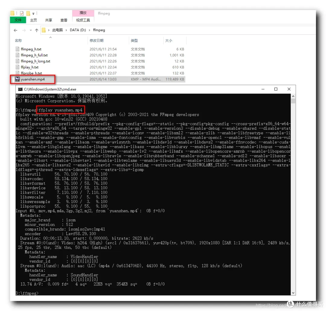
Task: Go back with the Explorer back arrow
Action: [x=15, y=30]
